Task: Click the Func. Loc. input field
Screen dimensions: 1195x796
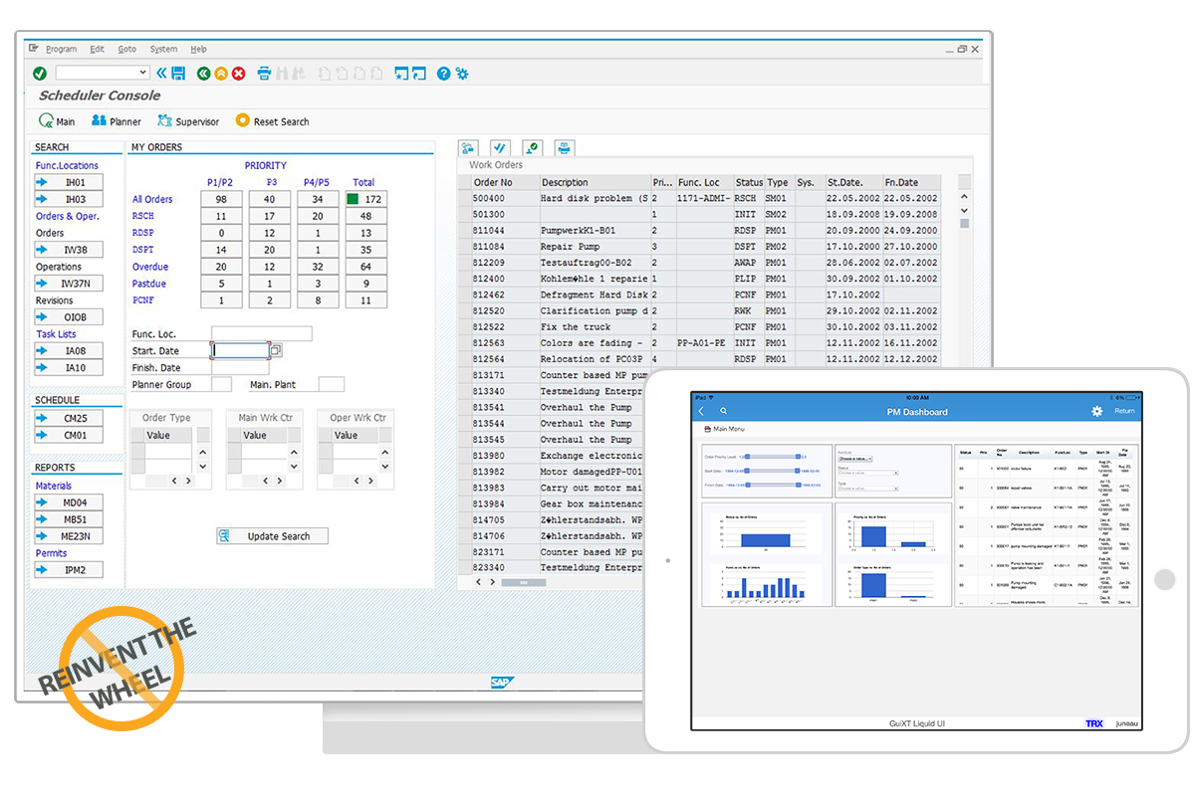Action: 261,334
